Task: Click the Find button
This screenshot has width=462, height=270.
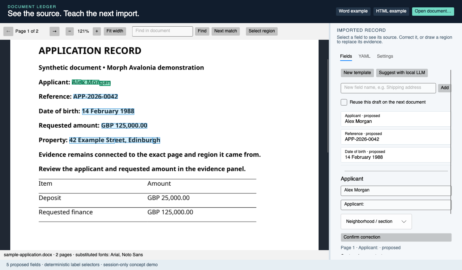Action: click(202, 31)
